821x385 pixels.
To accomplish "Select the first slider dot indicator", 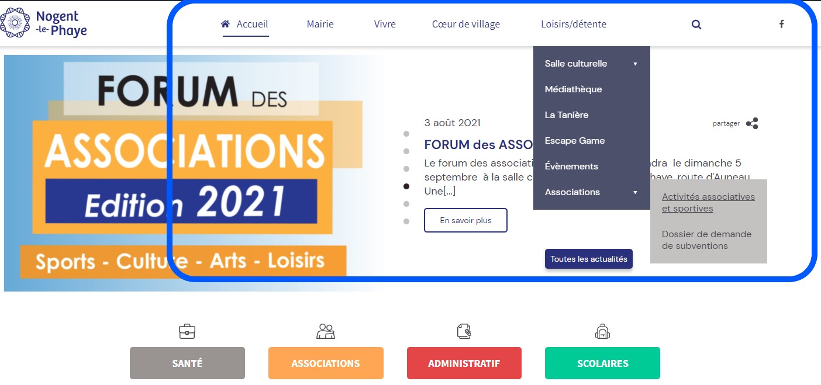I will pos(406,134).
